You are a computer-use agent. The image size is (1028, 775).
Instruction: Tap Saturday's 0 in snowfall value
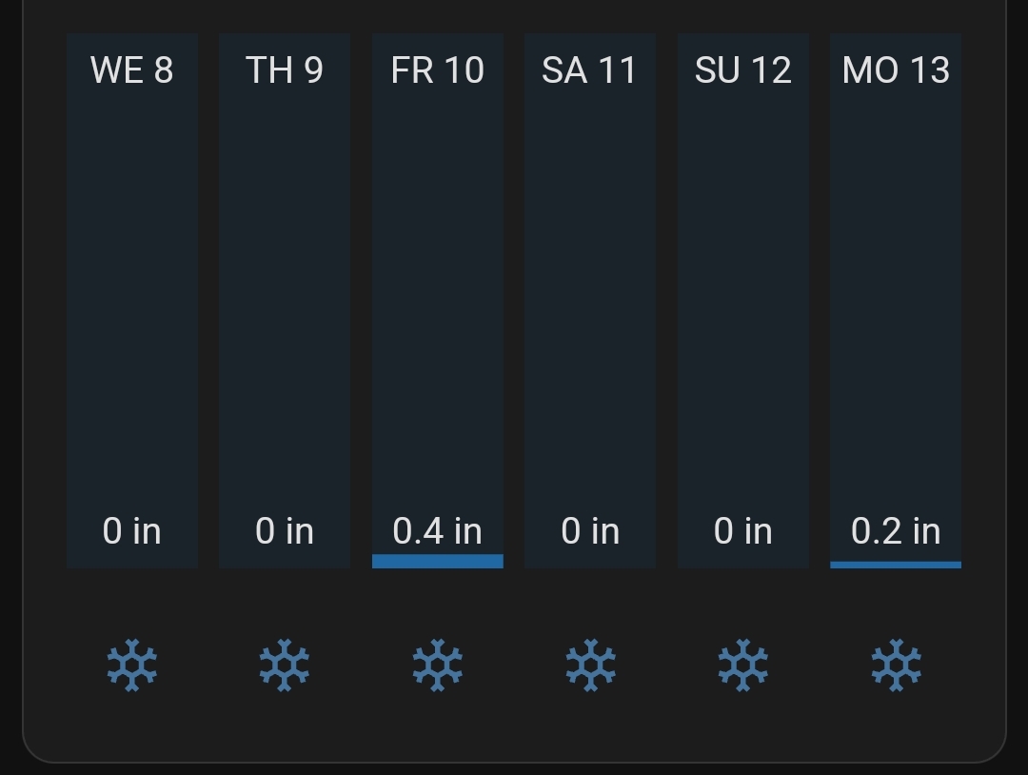click(590, 531)
